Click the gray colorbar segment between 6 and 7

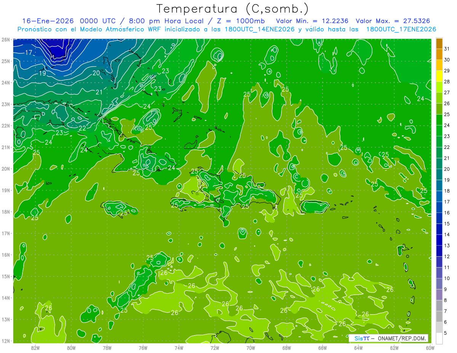[x=439, y=316]
